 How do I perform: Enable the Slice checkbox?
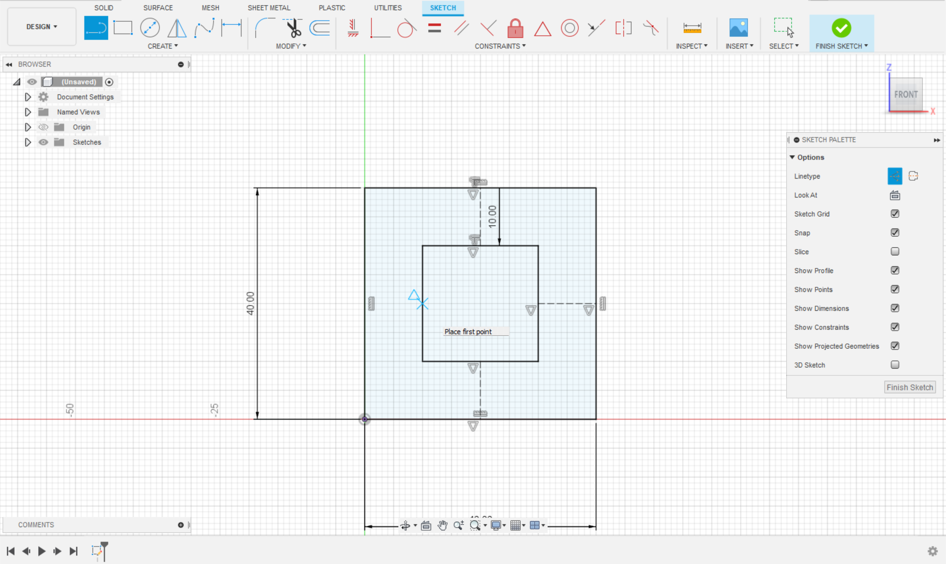click(x=894, y=252)
